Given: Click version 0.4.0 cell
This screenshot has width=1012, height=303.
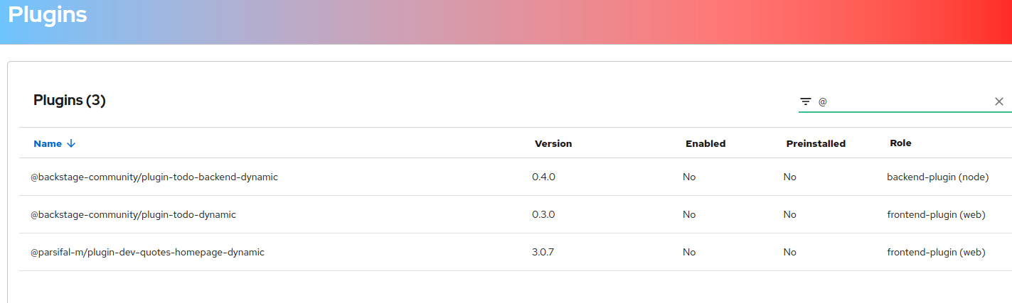Looking at the screenshot, I should click(x=543, y=177).
